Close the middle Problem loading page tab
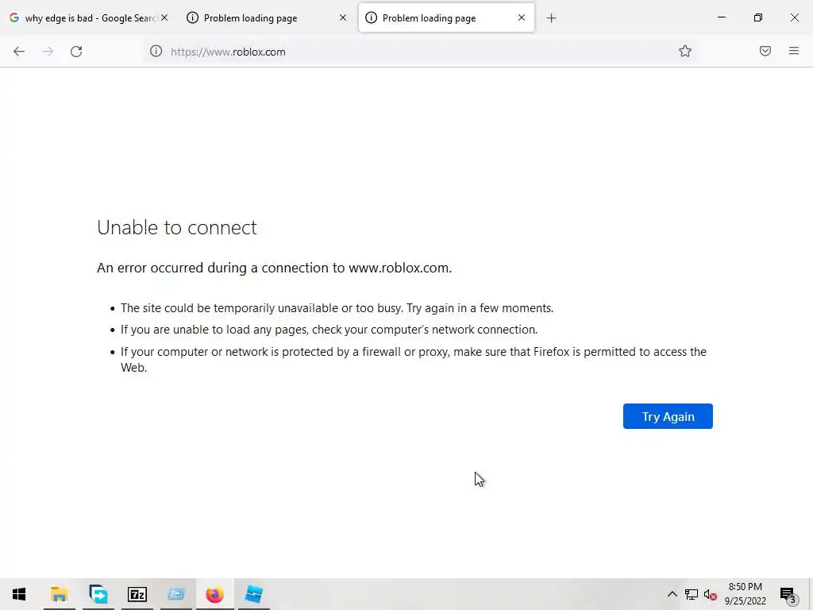The width and height of the screenshot is (813, 610). click(343, 17)
